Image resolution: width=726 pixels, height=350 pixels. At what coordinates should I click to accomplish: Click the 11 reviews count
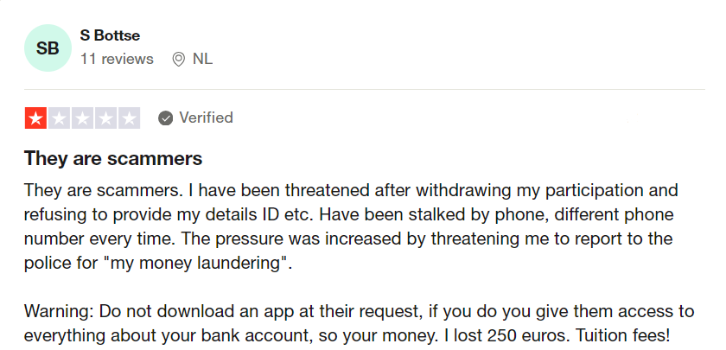pos(117,59)
